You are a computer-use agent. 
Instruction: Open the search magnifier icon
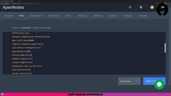point(130,7)
